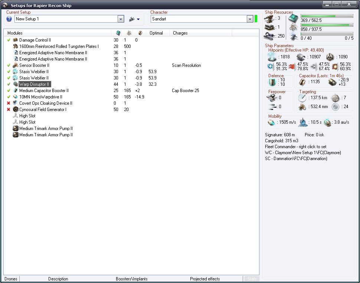Viewport: 360px width, 283px height.
Task: Click the CPU usage bar 369 / 562.5
Action: [x=327, y=16]
